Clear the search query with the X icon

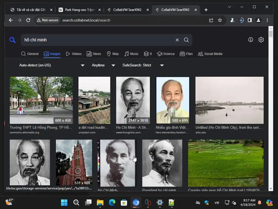pyautogui.click(x=177, y=40)
